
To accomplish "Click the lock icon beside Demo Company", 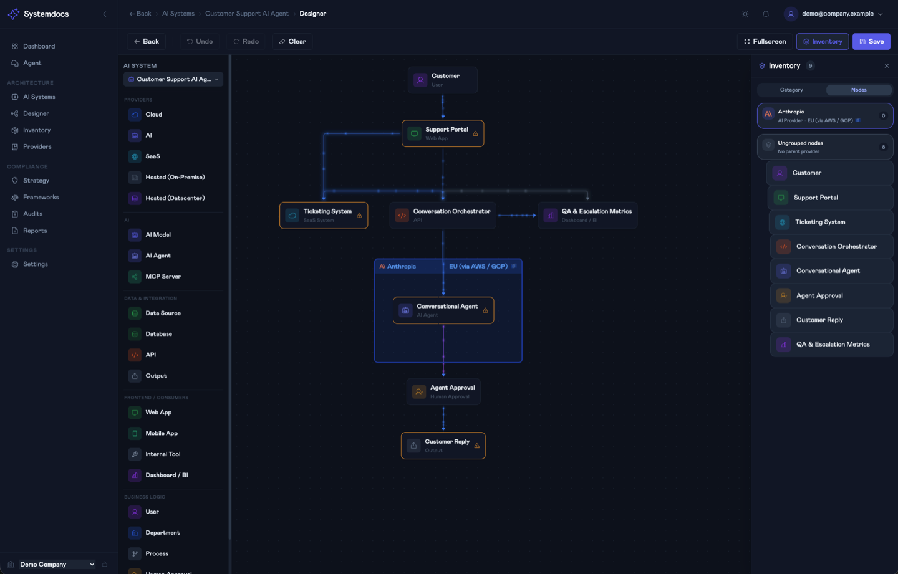I will click(x=105, y=564).
